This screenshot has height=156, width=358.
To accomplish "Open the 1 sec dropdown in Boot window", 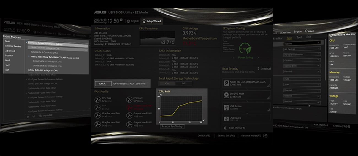I will pos(302,84).
